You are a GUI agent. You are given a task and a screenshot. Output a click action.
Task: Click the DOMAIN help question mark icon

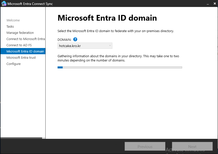75,40
